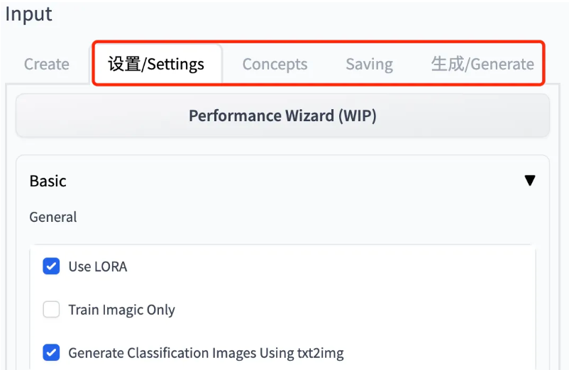
Task: Toggle the Use LORA label text
Action: 97,267
